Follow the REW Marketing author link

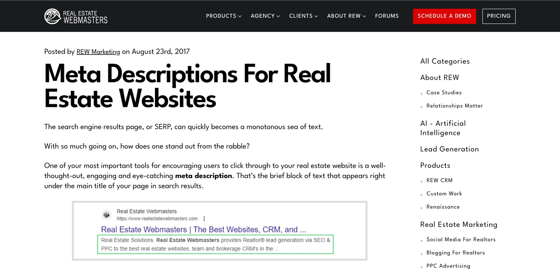tap(98, 52)
